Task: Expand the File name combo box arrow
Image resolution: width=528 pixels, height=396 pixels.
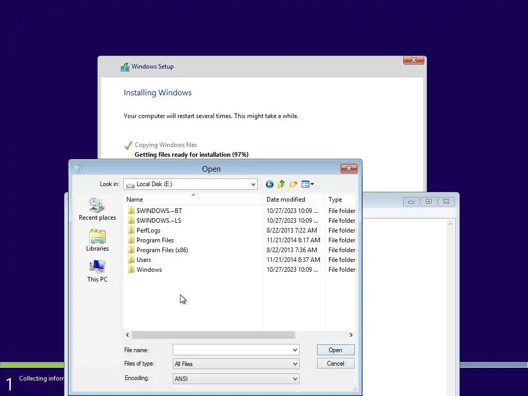Action: point(295,350)
